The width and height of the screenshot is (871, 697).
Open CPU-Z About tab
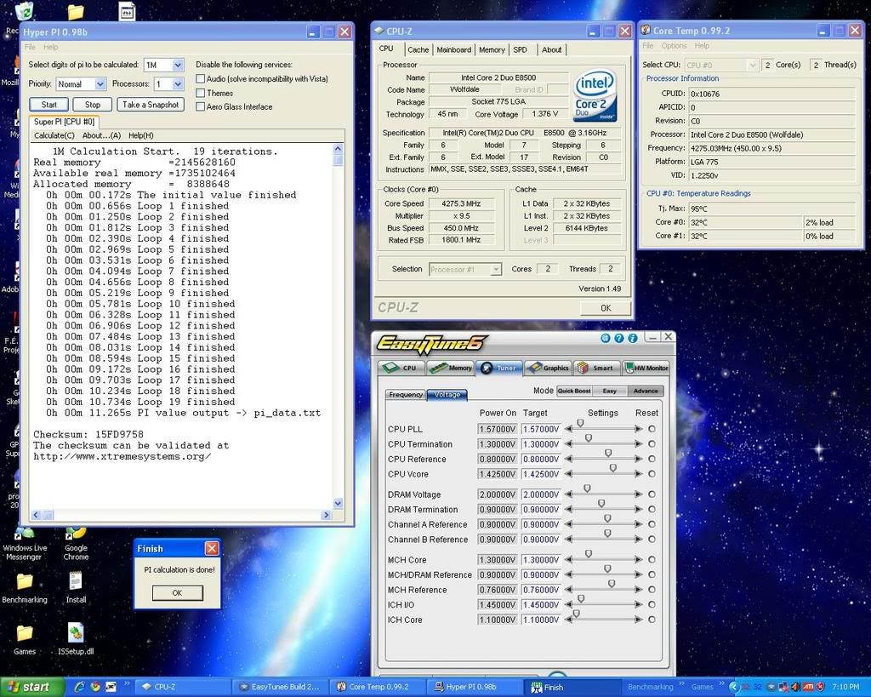click(551, 50)
